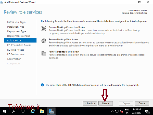Image resolution: width=153 pixels, height=115 pixels.
Task: Click the blue information icon beside credentials note
Action: [42, 85]
